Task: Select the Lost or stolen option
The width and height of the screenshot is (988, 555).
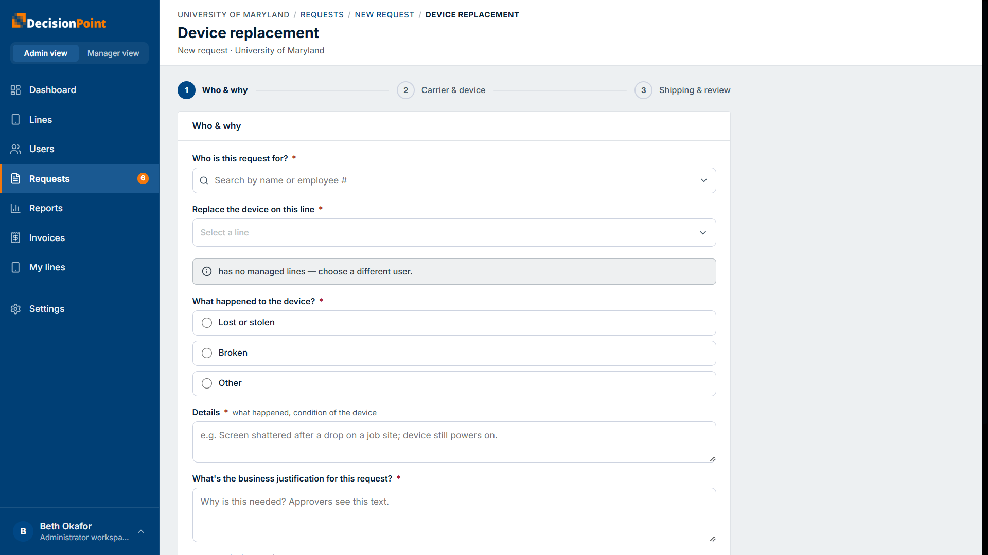Action: [x=454, y=323]
